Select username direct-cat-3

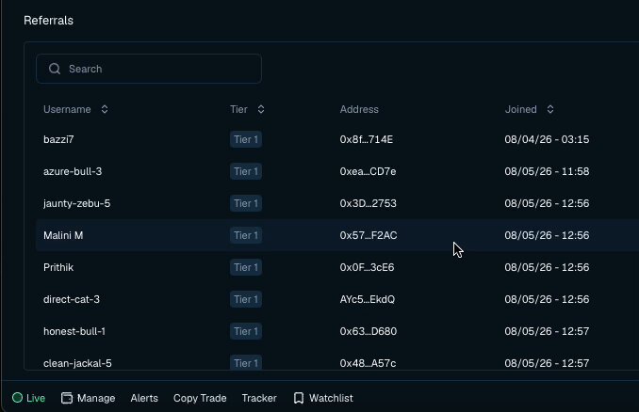72,299
